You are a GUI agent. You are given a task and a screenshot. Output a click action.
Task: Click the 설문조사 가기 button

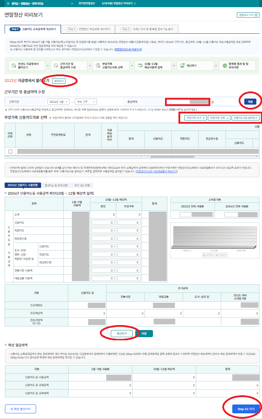(x=248, y=15)
